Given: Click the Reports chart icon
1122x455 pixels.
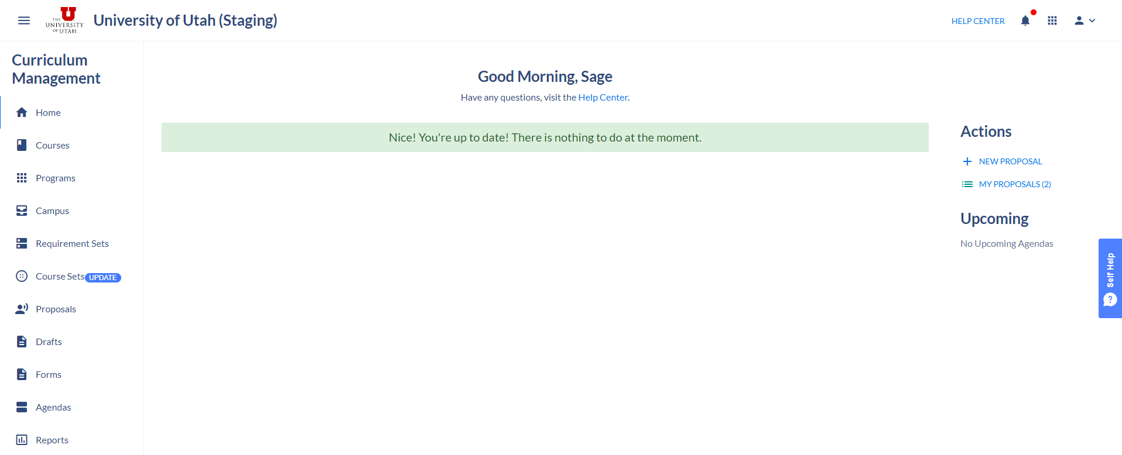Looking at the screenshot, I should coord(22,440).
